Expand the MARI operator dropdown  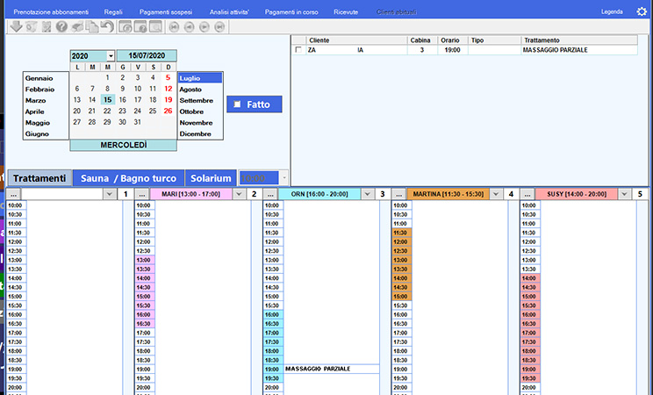[x=239, y=194]
